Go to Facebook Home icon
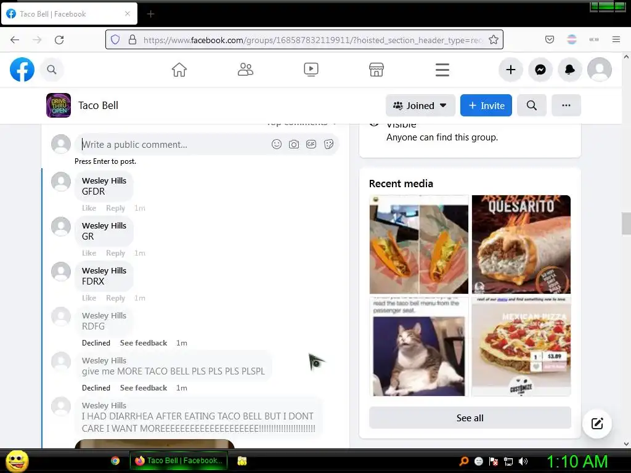 [x=179, y=70]
